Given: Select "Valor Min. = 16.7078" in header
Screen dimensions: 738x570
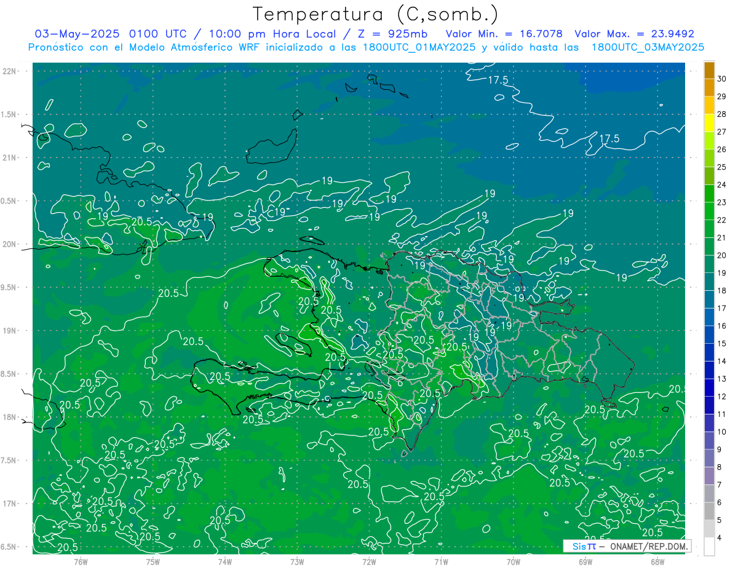Looking at the screenshot, I should coord(505,34).
